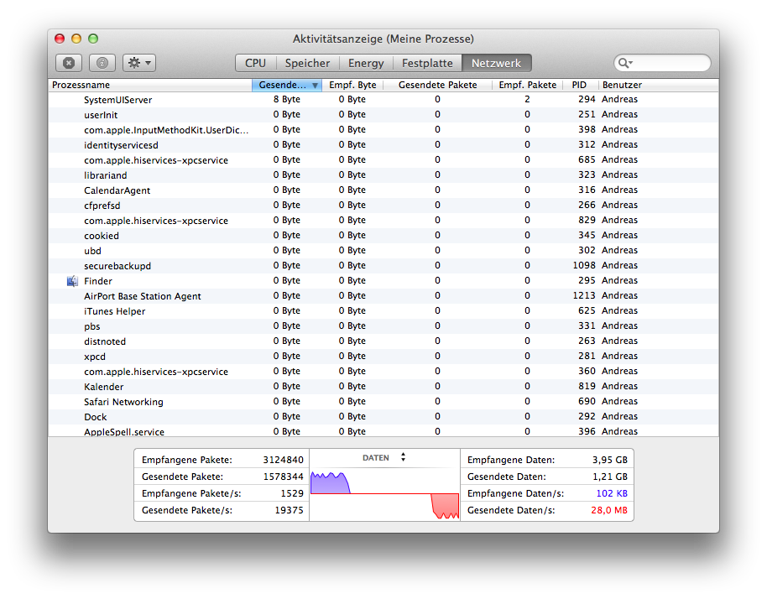Toggle Gesendete Byte sort order
The image size is (767, 599).
(287, 85)
